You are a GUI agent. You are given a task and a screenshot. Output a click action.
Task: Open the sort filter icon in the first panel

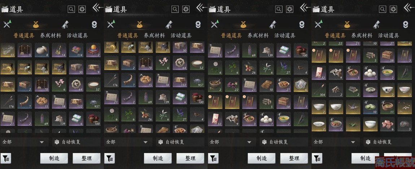tap(5, 159)
